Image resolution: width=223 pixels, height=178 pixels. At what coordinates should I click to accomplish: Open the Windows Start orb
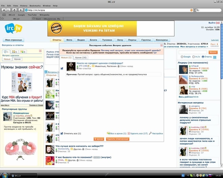click(5, 176)
